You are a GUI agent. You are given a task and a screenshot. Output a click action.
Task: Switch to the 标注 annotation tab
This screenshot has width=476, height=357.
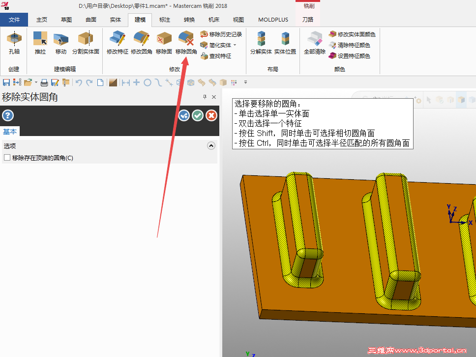[165, 20]
